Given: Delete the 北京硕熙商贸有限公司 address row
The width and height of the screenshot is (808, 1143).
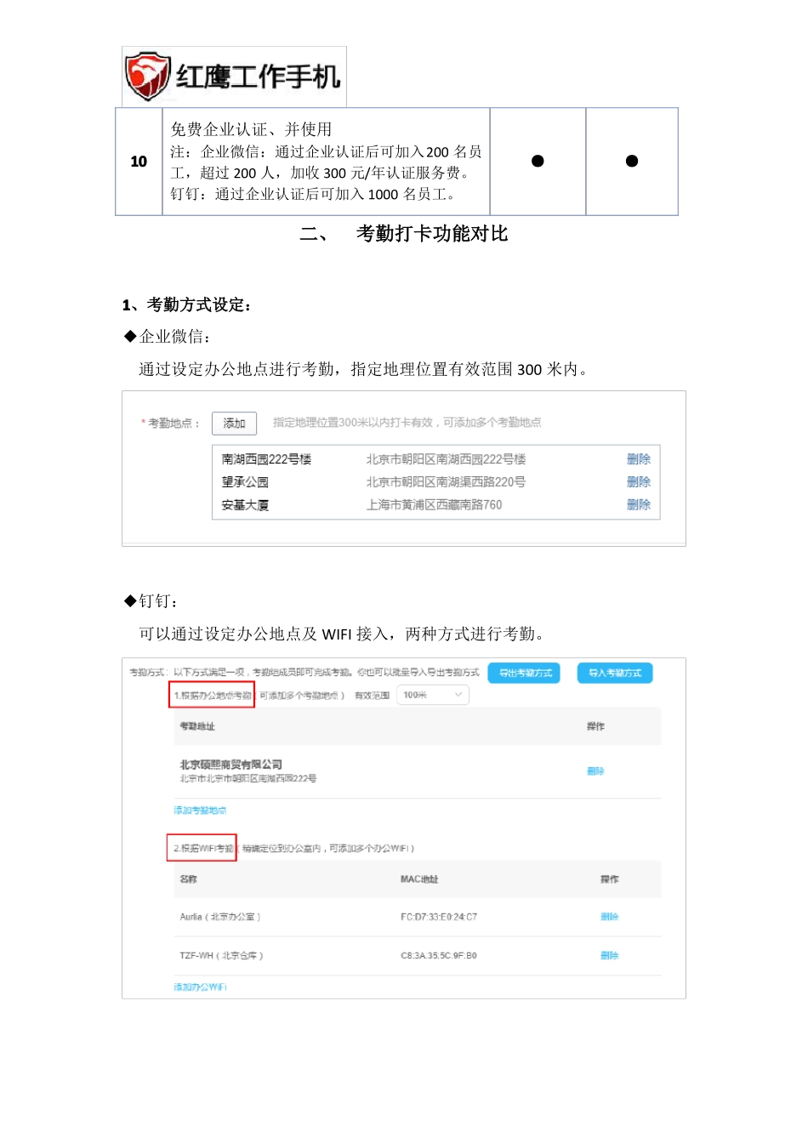Looking at the screenshot, I should [x=595, y=771].
